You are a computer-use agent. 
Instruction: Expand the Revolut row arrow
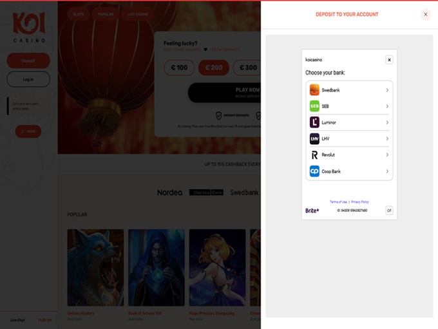(x=387, y=155)
